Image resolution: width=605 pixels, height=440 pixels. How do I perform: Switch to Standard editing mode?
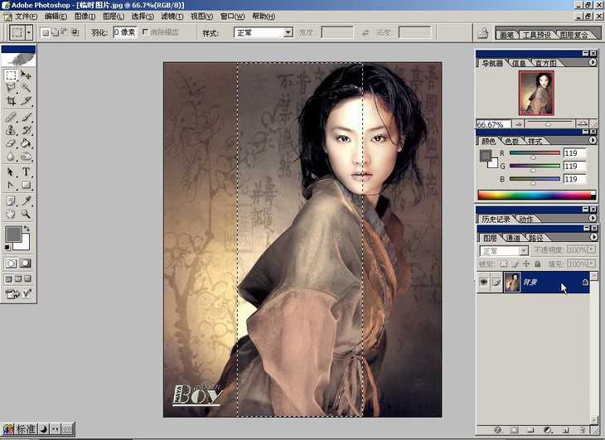click(11, 264)
